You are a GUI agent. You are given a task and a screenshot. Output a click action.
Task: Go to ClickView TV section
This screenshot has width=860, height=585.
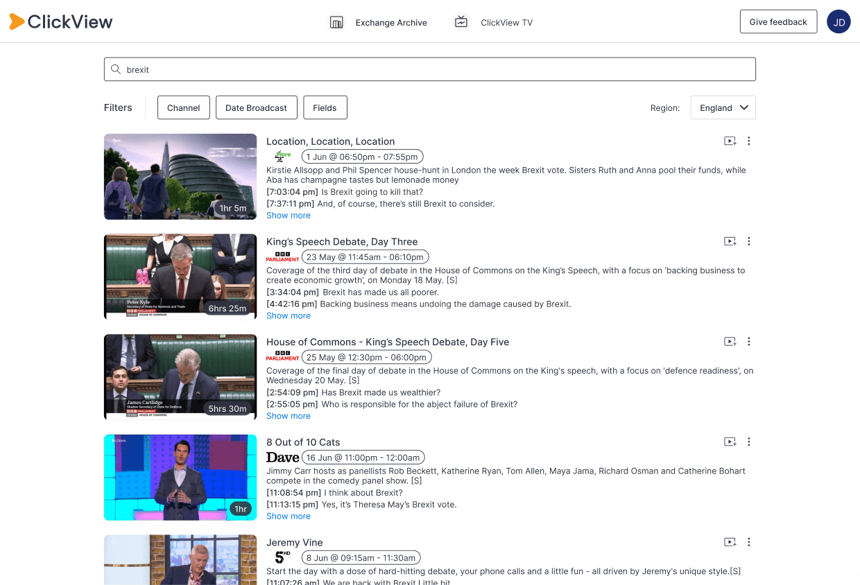[x=507, y=23]
